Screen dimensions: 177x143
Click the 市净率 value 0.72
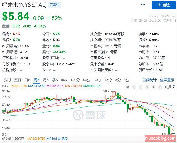[156, 46]
